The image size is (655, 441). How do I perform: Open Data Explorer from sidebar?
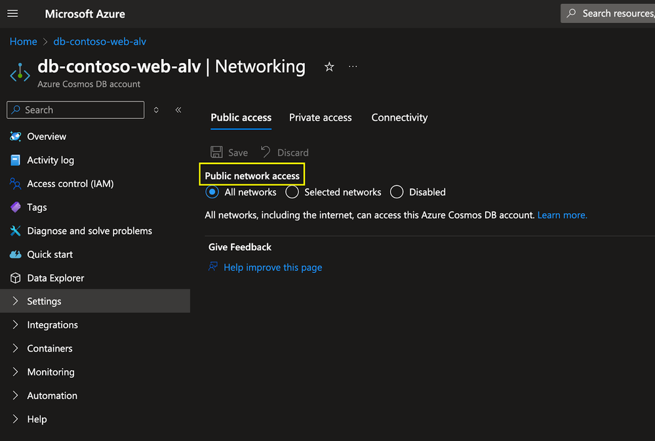tap(56, 278)
